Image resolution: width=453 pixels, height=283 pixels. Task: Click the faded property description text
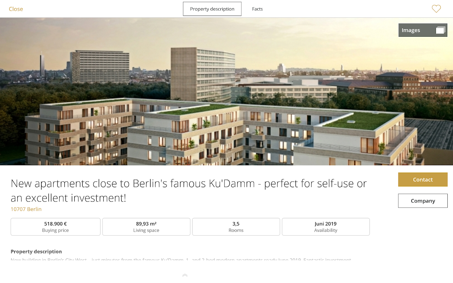coord(181,260)
